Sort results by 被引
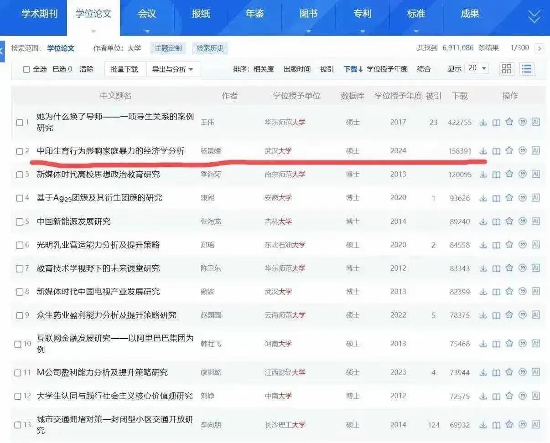The image size is (550, 443). 327,69
